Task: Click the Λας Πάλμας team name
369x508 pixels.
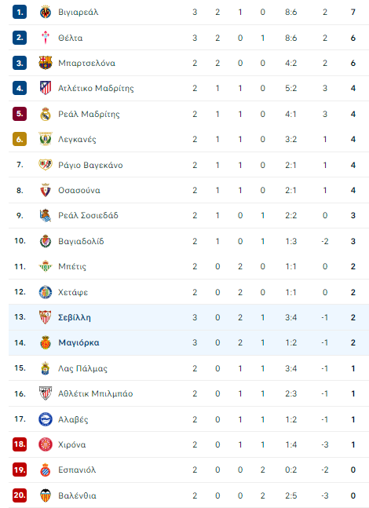Action: (82, 368)
